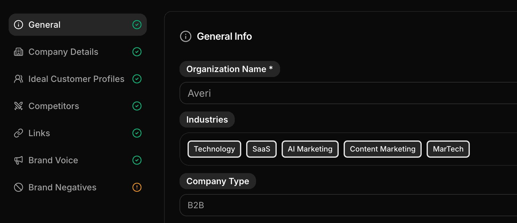Select the Technology industry tag
This screenshot has width=517, height=223.
tap(214, 149)
